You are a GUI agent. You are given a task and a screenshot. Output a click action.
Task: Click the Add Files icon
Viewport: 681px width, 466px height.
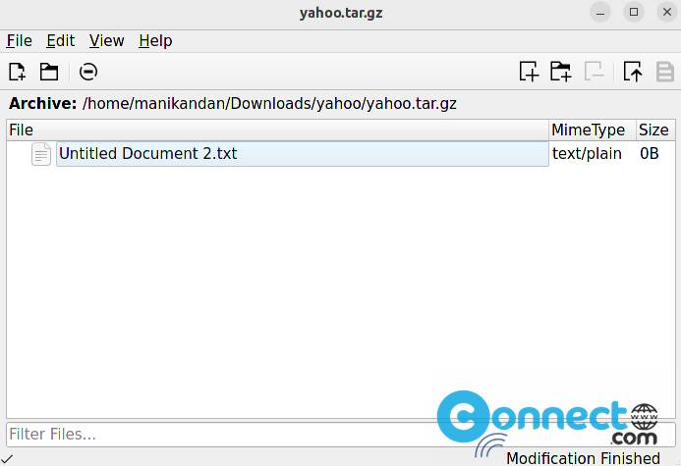(x=529, y=71)
